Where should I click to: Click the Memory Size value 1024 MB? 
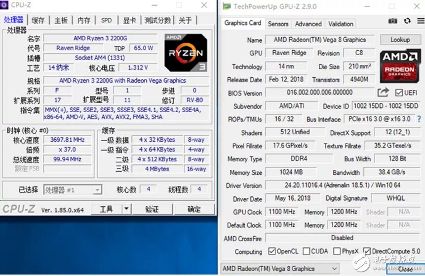coord(291,172)
